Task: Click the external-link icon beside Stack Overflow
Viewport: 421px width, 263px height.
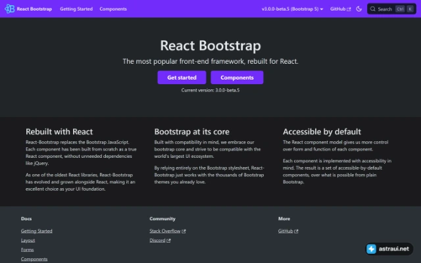Action: 184,231
